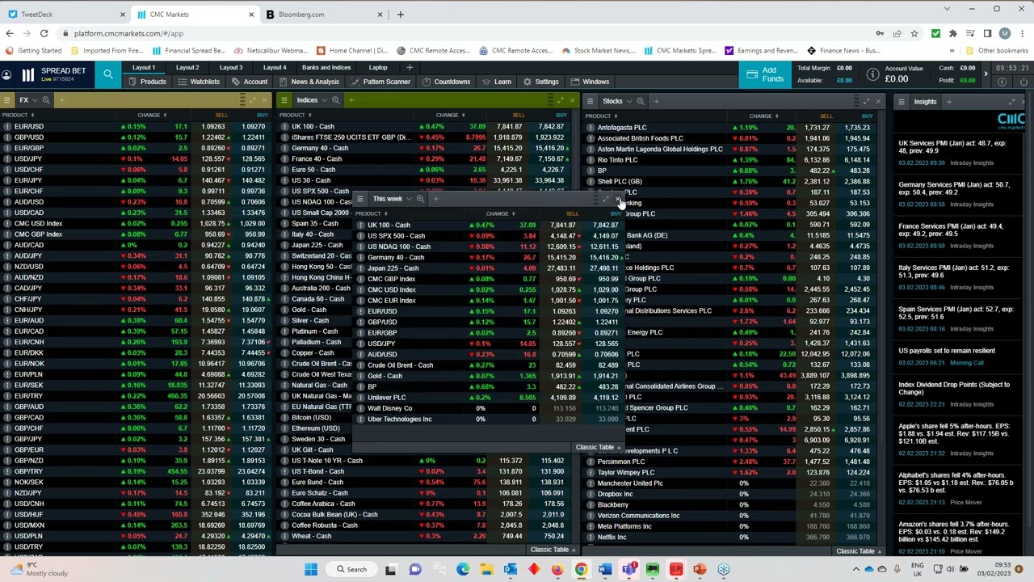Open US payrolls to remain resilient insight

(x=947, y=351)
